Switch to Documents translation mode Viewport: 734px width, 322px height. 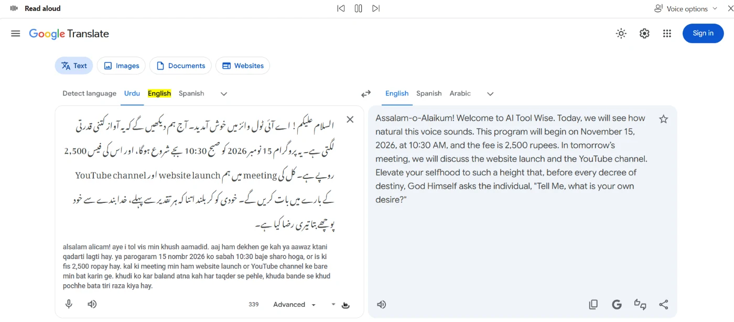pyautogui.click(x=180, y=66)
